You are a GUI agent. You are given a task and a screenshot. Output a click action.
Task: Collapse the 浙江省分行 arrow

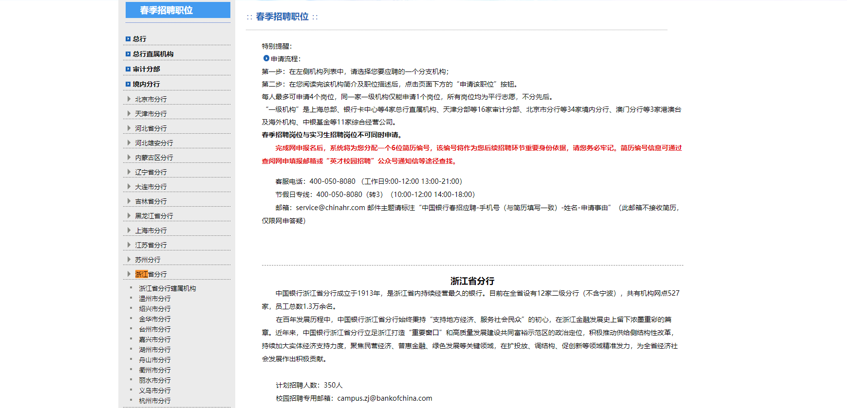129,274
